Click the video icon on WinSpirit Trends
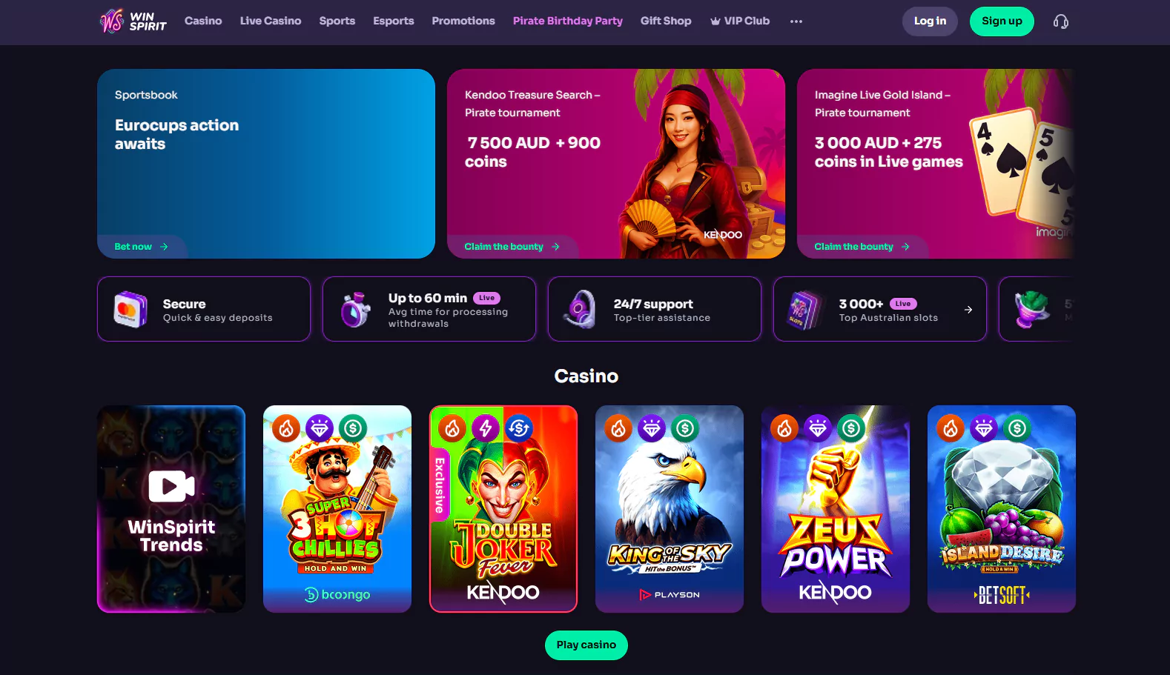1170x675 pixels. 171,487
